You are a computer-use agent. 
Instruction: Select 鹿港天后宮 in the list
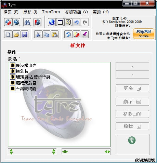click(x=26, y=83)
